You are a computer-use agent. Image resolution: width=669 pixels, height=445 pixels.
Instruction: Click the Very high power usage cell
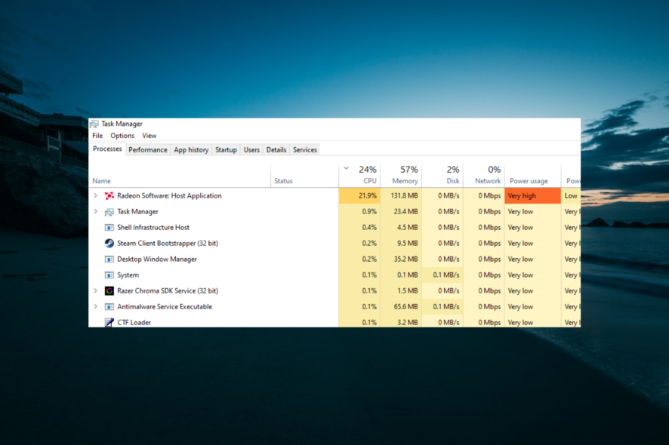[533, 195]
